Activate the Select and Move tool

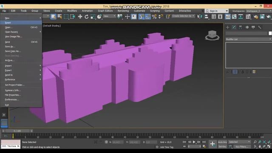80,17
